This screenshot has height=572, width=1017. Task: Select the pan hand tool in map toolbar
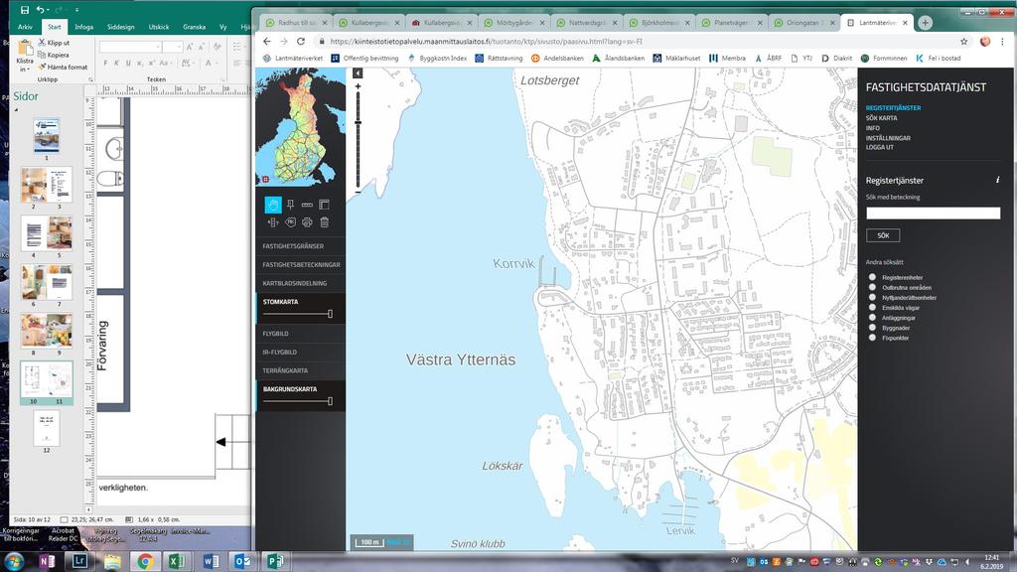[272, 205]
